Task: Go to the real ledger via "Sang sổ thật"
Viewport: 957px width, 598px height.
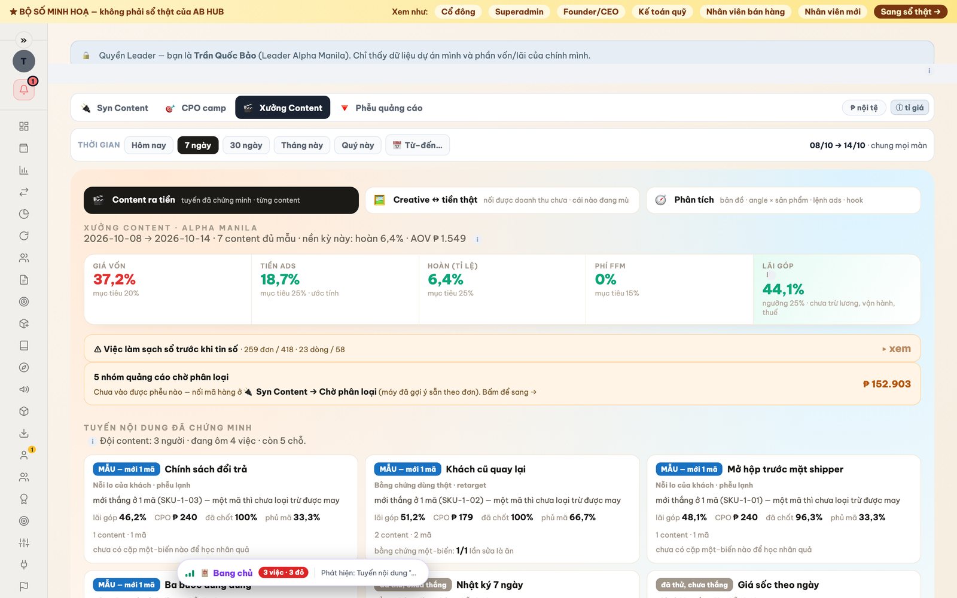Action: tap(910, 11)
